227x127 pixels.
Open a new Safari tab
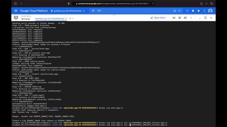[x=206, y=4]
